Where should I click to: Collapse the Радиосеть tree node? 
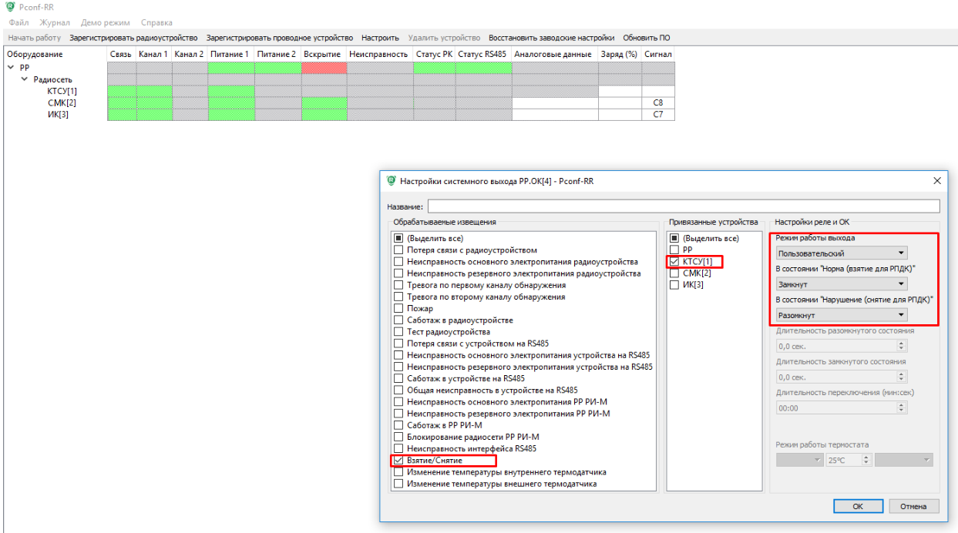point(25,79)
